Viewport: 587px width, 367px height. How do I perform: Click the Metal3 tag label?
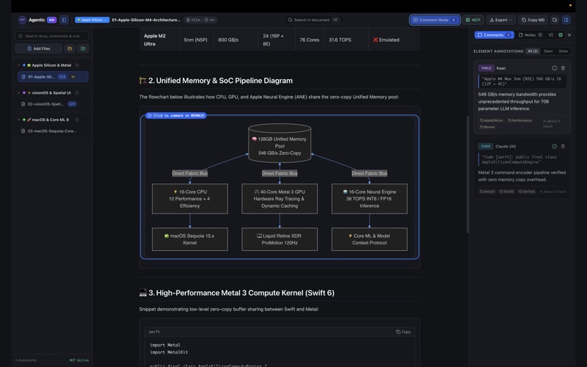487,192
